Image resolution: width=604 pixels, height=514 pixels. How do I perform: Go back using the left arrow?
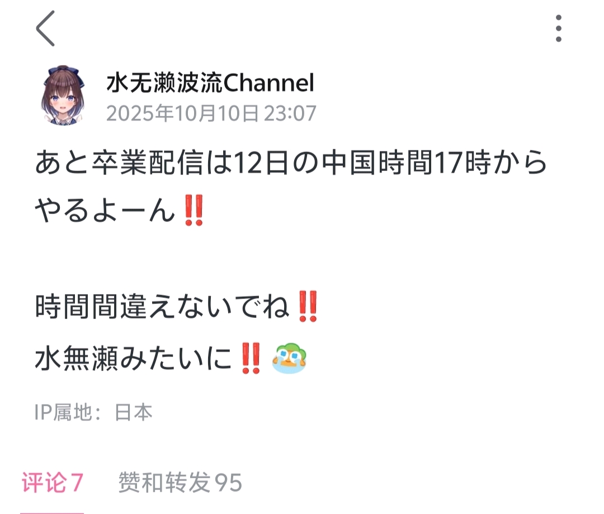(x=45, y=28)
